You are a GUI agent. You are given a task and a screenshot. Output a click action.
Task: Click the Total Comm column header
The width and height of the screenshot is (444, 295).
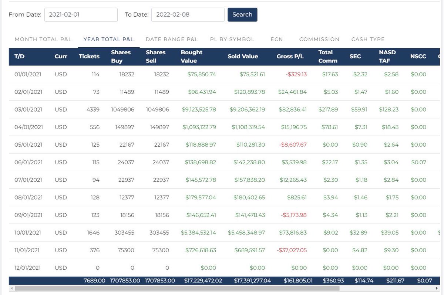click(327, 57)
